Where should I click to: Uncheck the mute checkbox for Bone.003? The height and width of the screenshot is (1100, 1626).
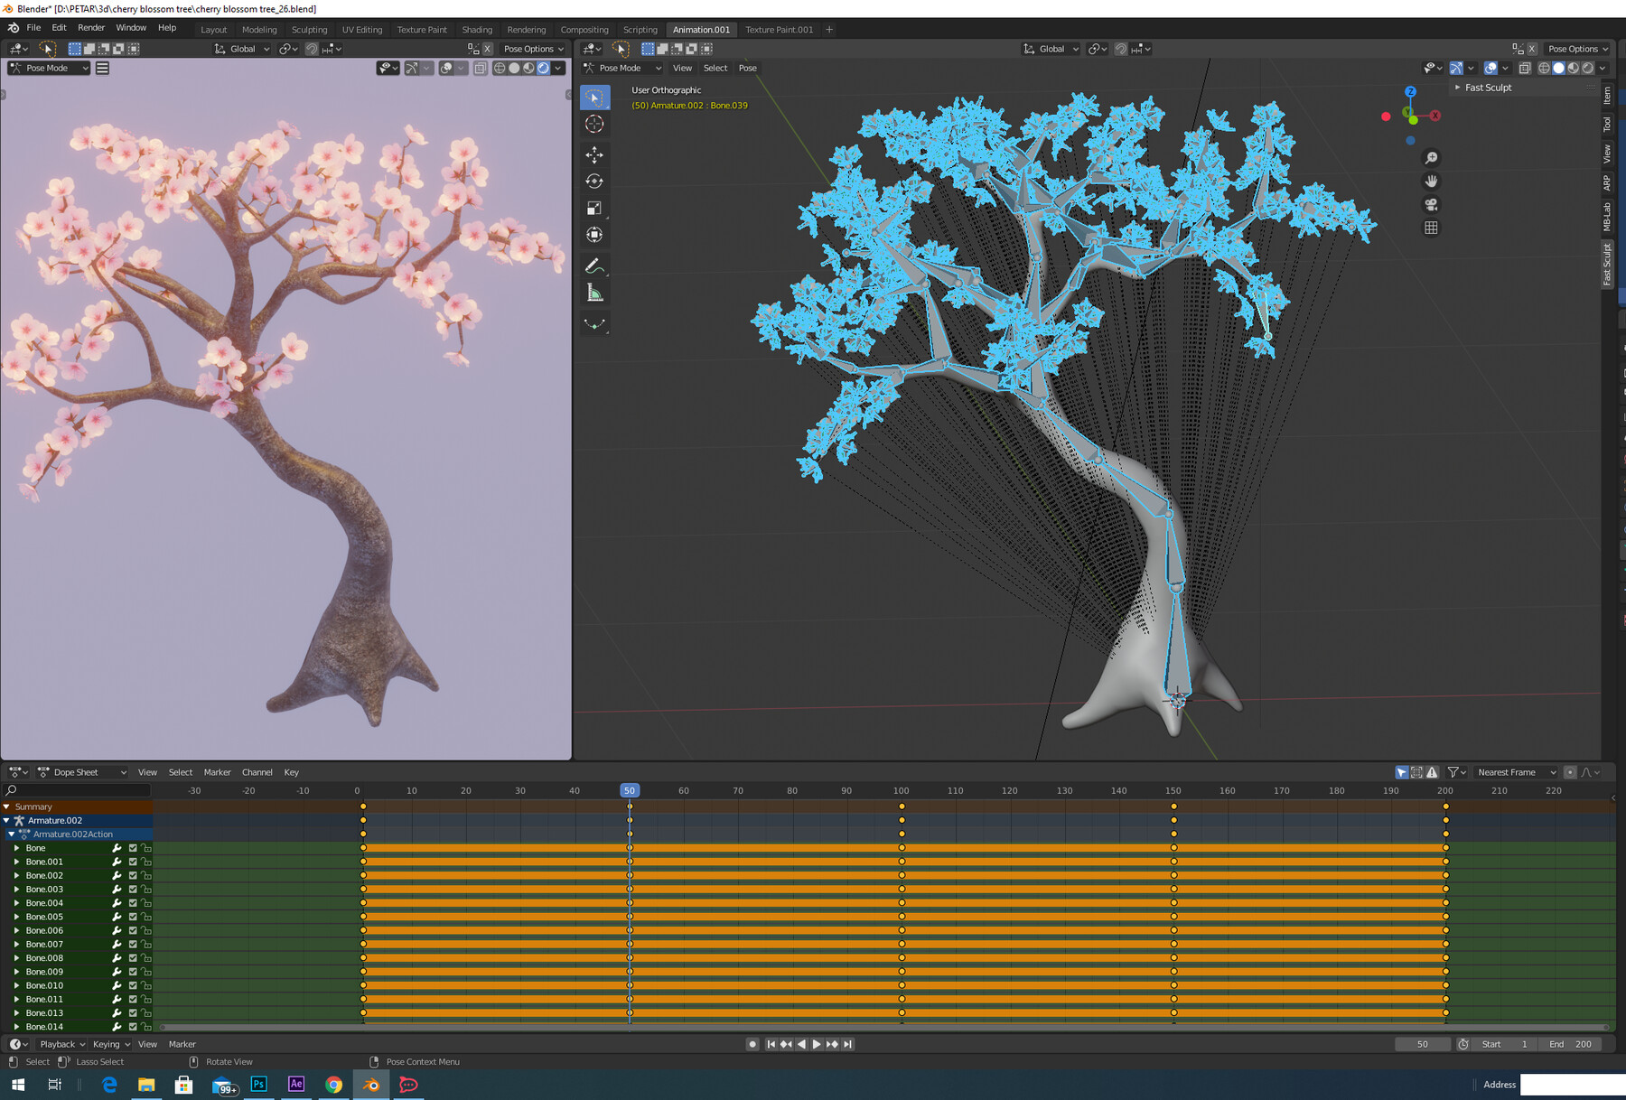(133, 890)
